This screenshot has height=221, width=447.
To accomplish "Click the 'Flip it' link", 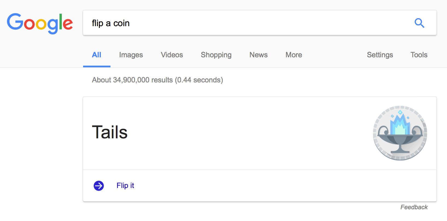I will [125, 186].
